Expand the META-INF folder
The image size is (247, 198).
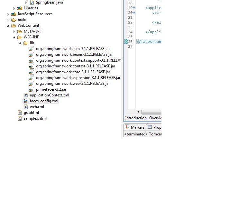point(14,32)
